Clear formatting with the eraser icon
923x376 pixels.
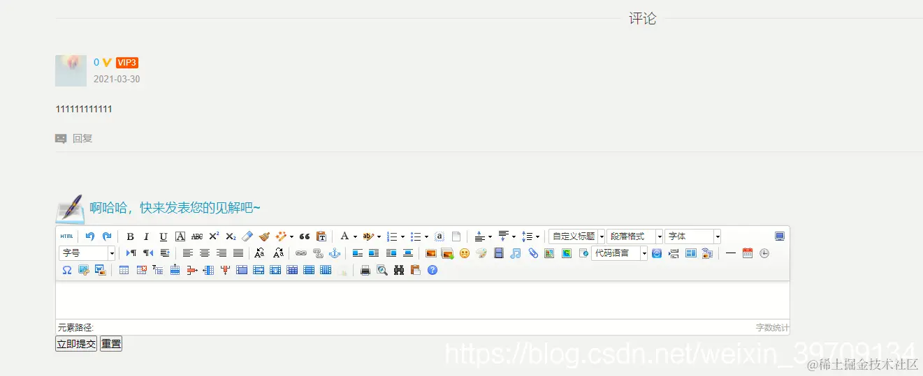pos(247,236)
